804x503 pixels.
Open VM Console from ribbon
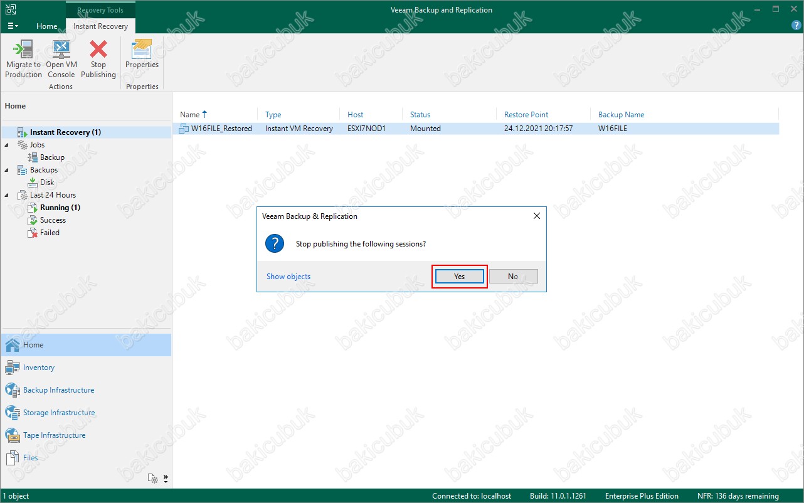[61, 59]
